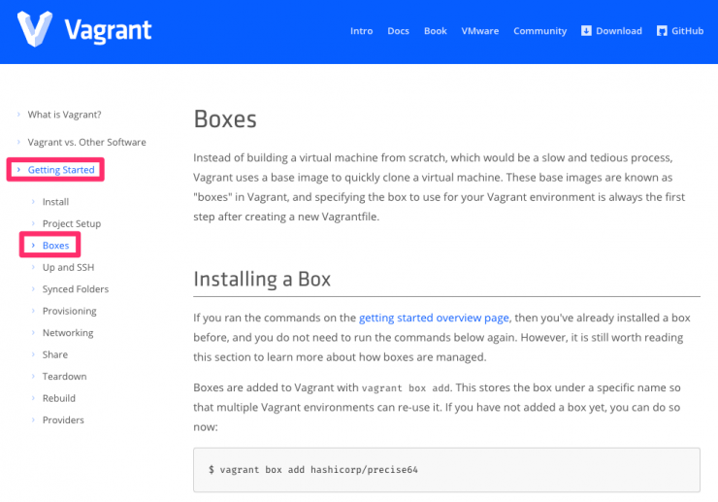This screenshot has height=502, width=718.
Task: Open the Provisioning sidebar page
Action: [x=69, y=311]
